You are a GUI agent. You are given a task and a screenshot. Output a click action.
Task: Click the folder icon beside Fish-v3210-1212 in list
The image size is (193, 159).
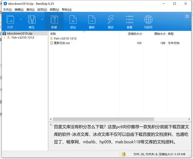tap(51, 39)
